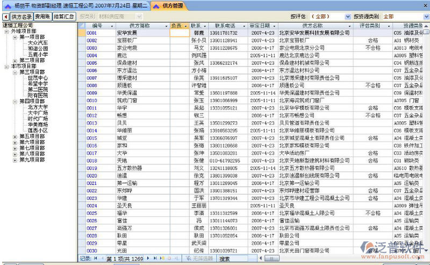430x265 pixels.
Task: Click the red back arrow icon
Action: (x=5, y=17)
